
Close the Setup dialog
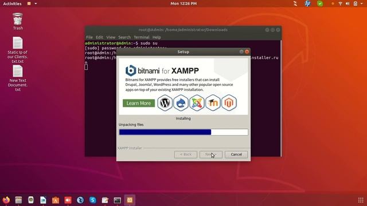(x=247, y=51)
